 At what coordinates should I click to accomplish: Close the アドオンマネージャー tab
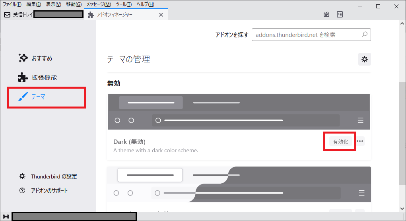pyautogui.click(x=161, y=15)
